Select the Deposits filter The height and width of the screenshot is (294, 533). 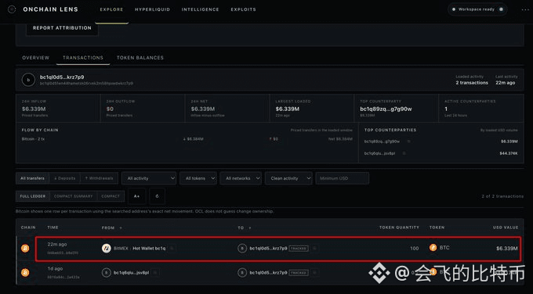(64, 178)
